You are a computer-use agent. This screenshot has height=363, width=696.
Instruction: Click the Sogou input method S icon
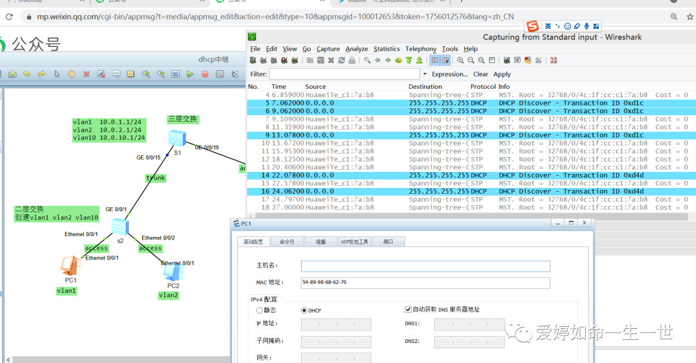coord(532,26)
